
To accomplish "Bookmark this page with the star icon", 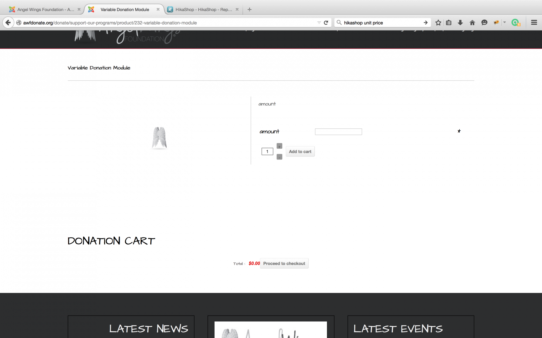I will 438,23.
